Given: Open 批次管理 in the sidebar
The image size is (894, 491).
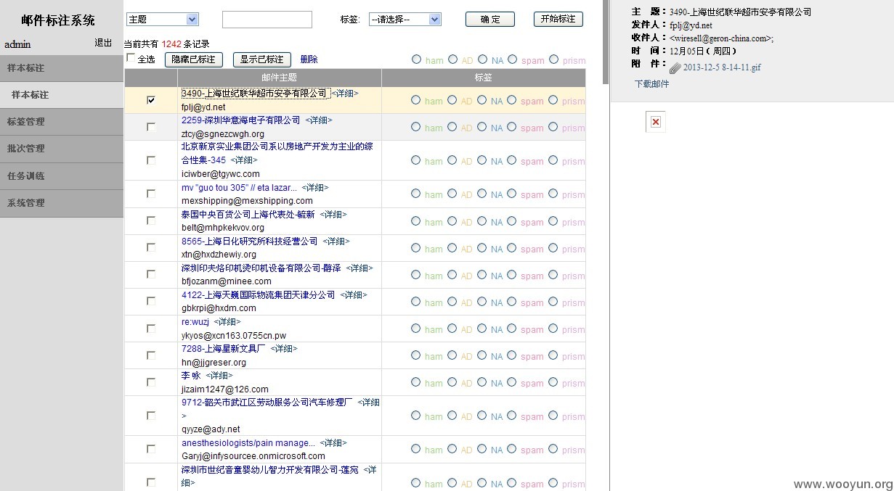Looking at the screenshot, I should [x=62, y=149].
